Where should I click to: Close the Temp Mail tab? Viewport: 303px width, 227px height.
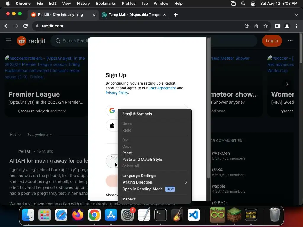(x=165, y=15)
